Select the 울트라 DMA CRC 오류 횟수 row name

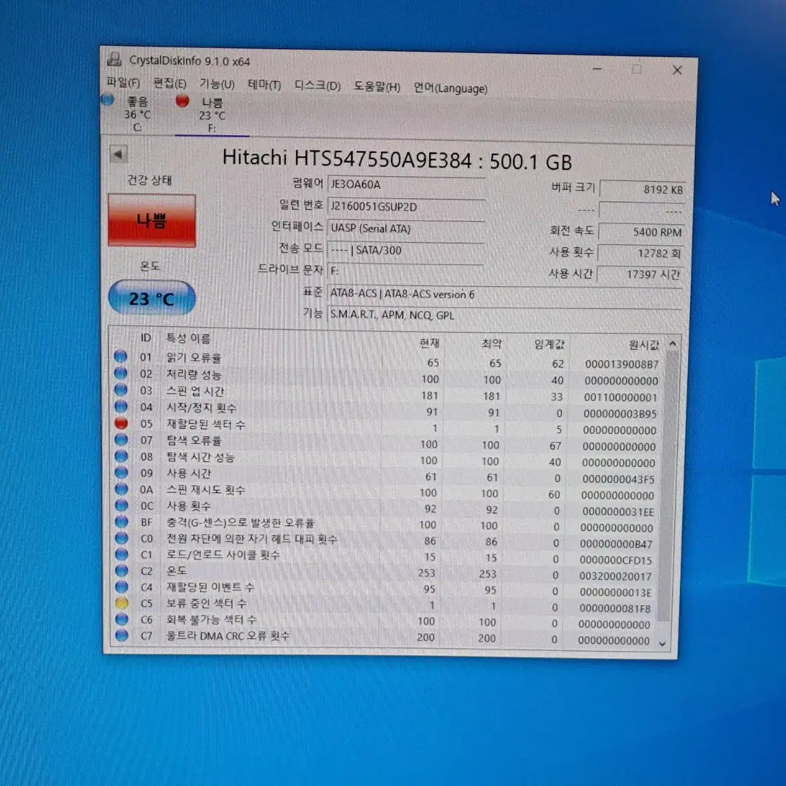[x=228, y=636]
